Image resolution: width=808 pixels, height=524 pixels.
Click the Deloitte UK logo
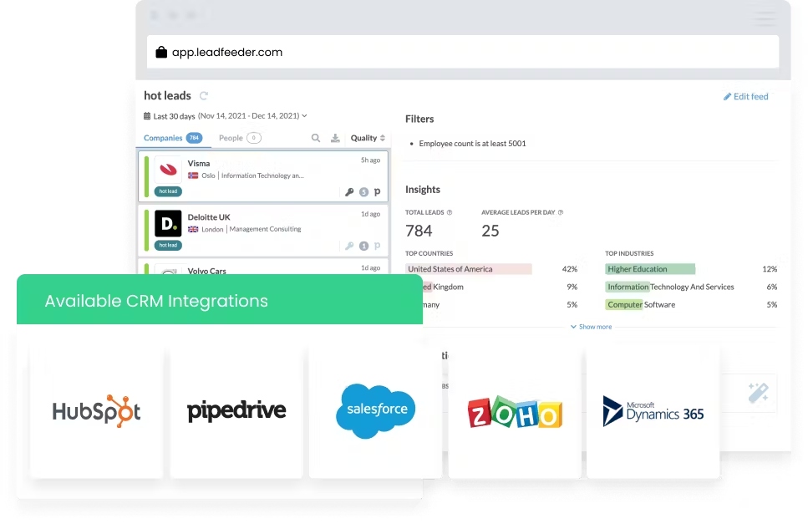coord(168,223)
